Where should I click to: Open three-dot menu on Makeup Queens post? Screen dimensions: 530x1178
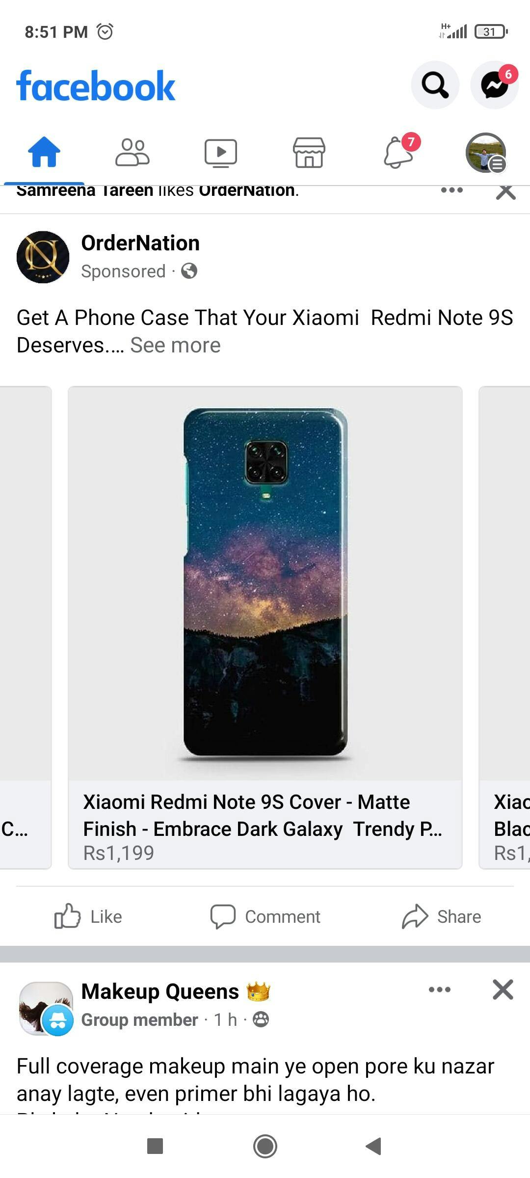(440, 990)
